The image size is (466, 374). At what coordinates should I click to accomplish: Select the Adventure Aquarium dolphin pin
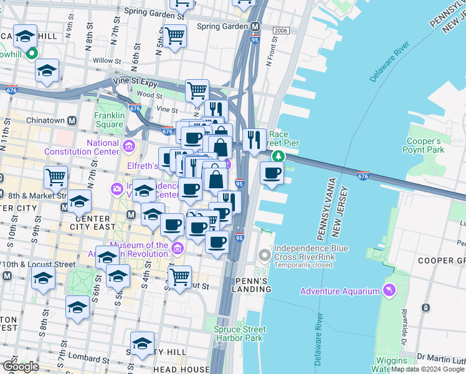(x=389, y=290)
